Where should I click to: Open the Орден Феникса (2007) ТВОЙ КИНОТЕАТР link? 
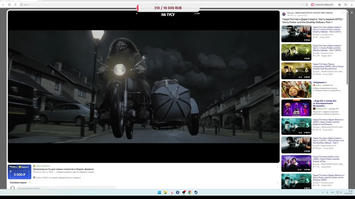coord(328,122)
